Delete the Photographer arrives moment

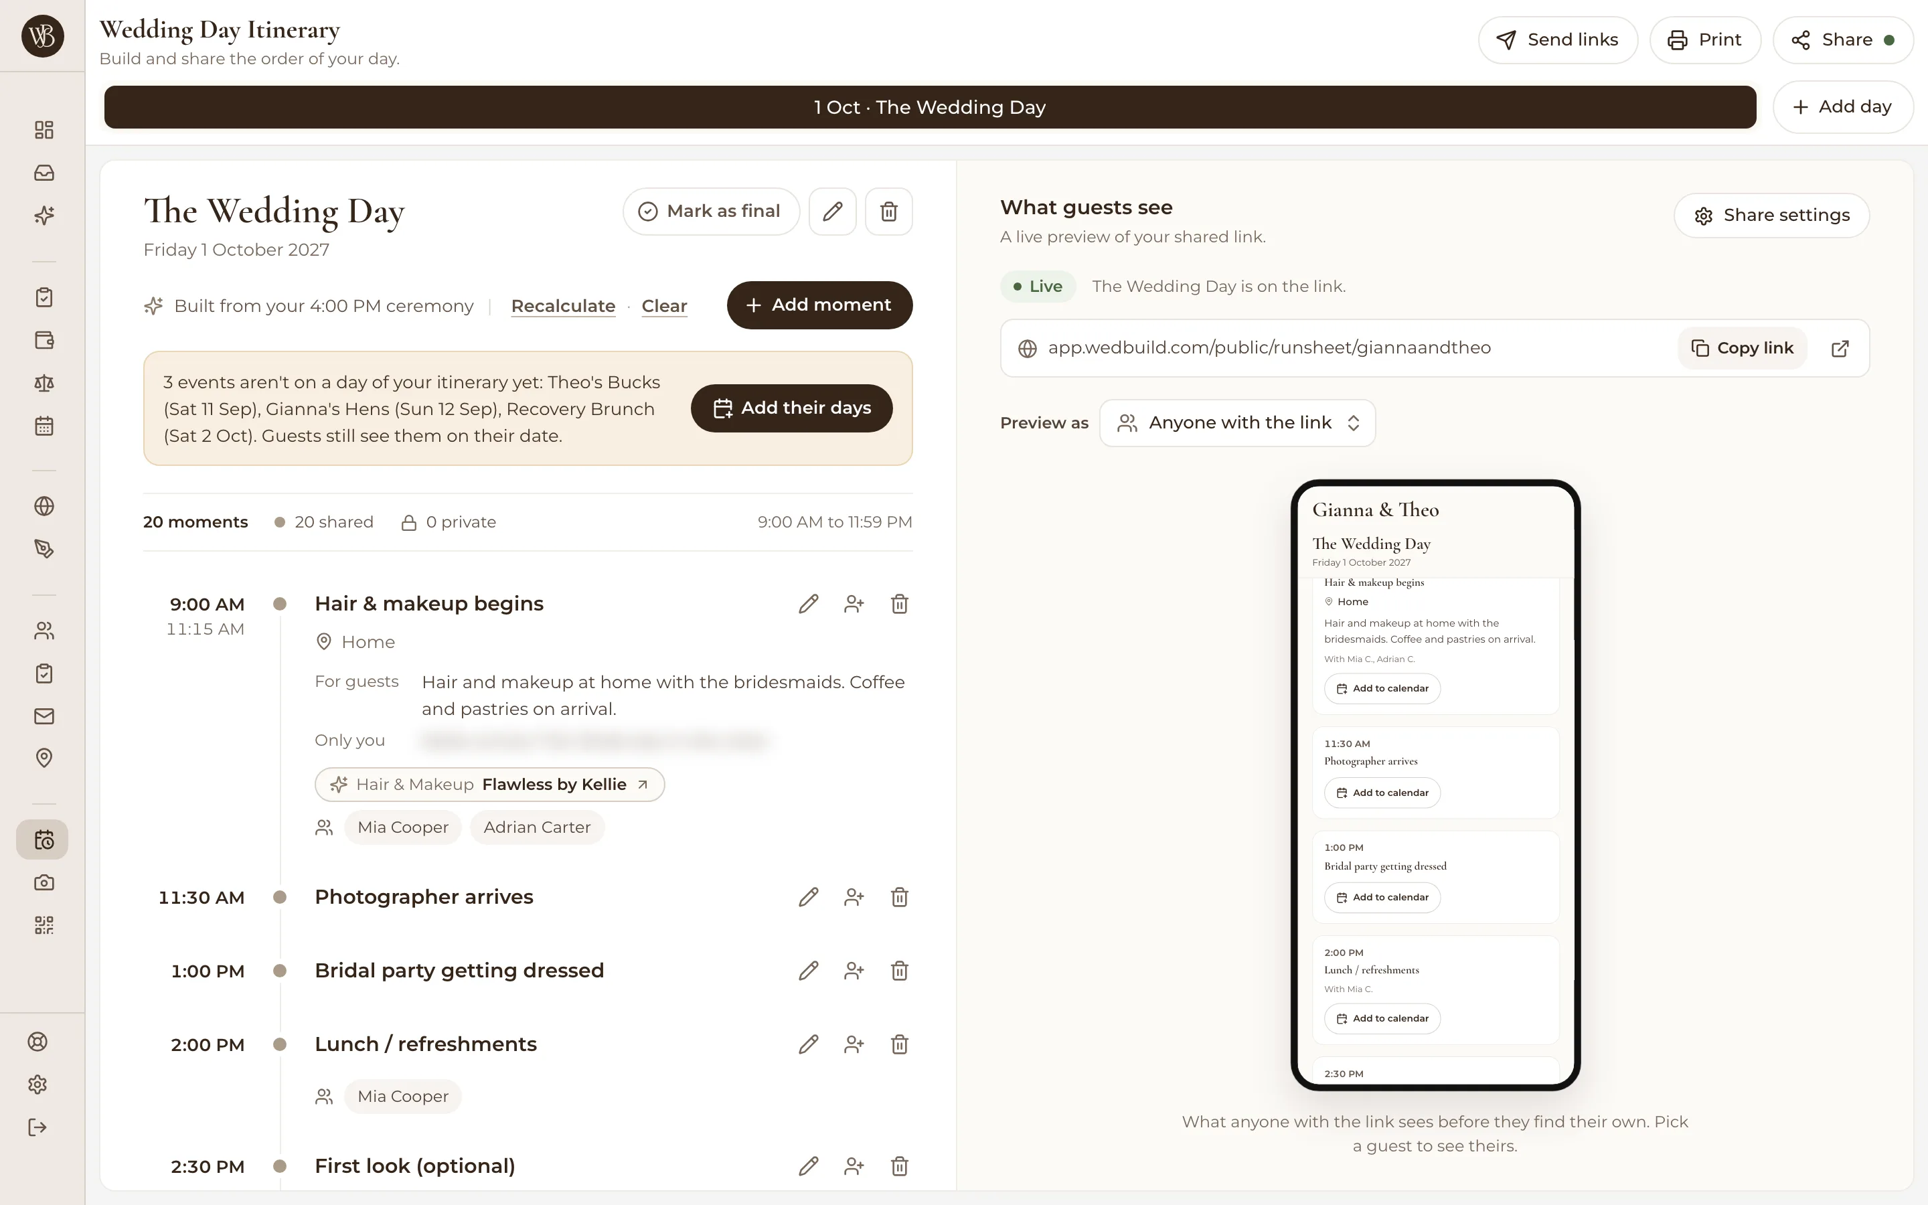[900, 897]
